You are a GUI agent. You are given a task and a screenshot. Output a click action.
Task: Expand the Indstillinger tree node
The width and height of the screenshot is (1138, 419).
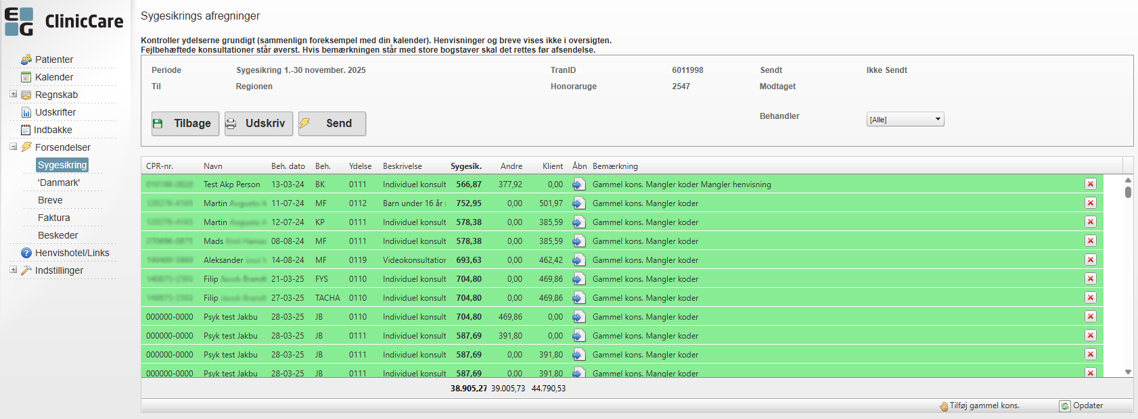pos(13,270)
